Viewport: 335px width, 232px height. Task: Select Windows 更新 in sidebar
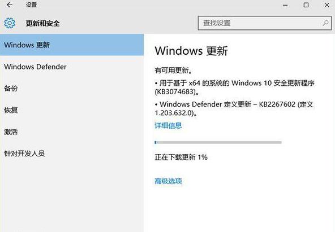72,45
